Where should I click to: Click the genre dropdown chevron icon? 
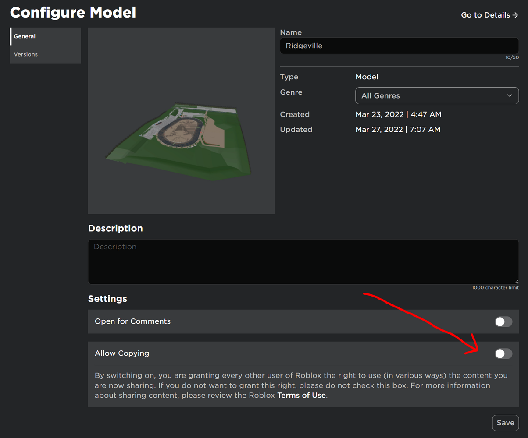point(510,95)
